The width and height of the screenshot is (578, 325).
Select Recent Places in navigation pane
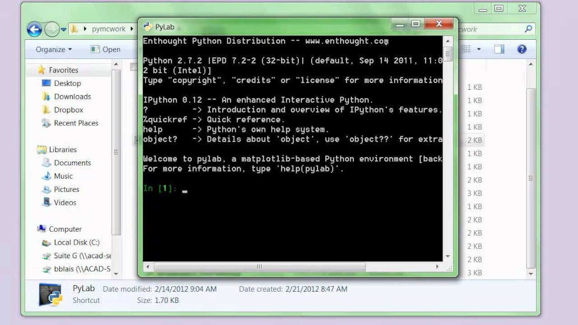click(76, 123)
